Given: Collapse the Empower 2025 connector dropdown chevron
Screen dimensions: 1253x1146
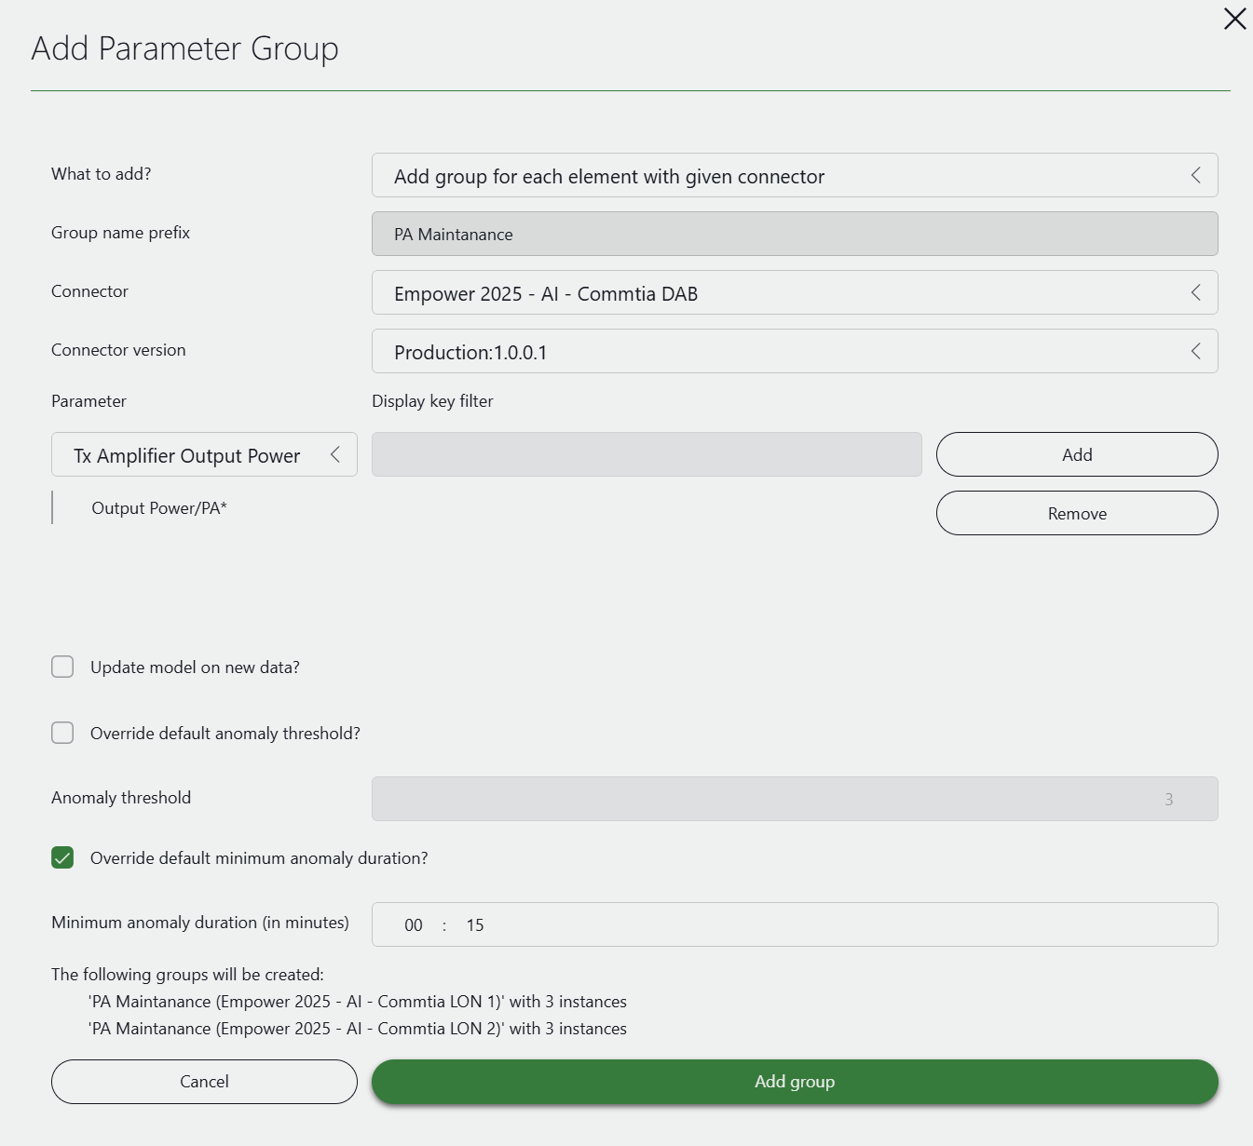Looking at the screenshot, I should click(x=1197, y=292).
